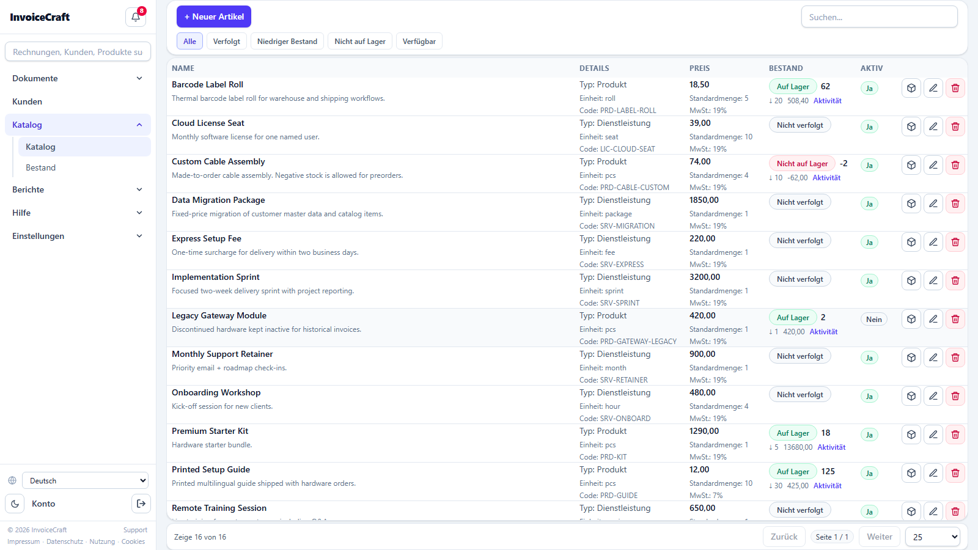Open the Deutsch language dropdown

[x=86, y=480]
